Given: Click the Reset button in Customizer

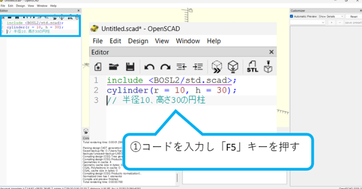Looking at the screenshot, I should [x=354, y=17].
